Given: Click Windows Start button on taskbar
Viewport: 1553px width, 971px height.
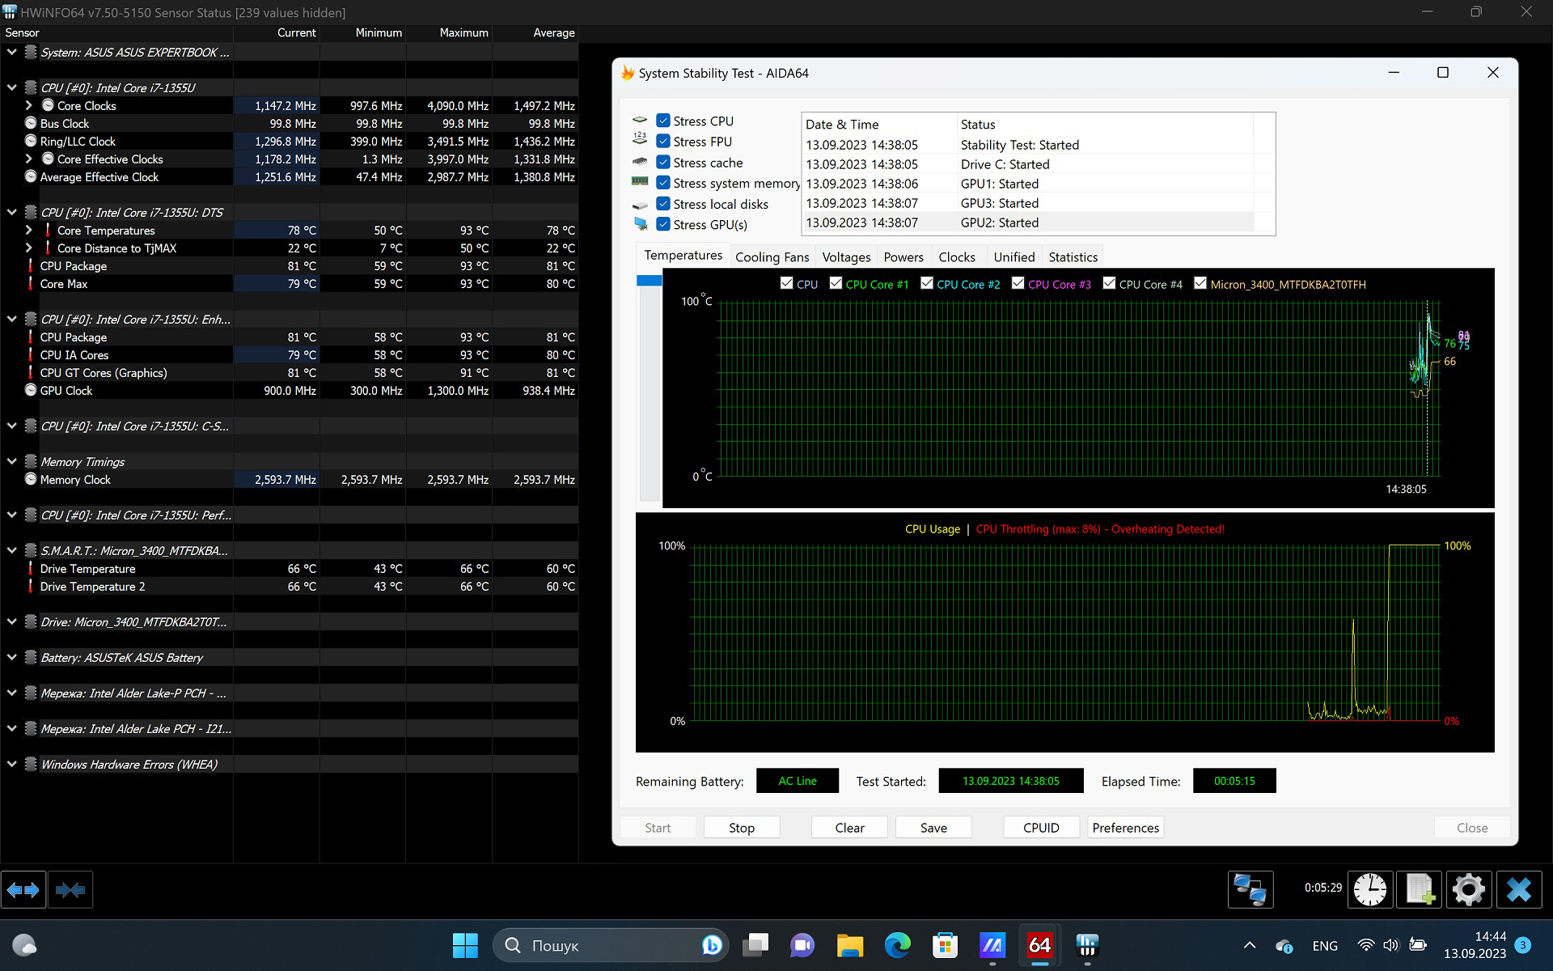Looking at the screenshot, I should pyautogui.click(x=465, y=945).
